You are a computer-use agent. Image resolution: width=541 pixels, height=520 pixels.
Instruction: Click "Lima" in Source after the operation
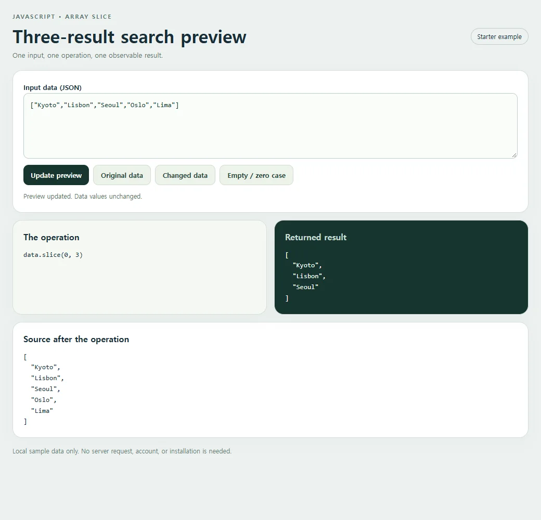(x=42, y=411)
